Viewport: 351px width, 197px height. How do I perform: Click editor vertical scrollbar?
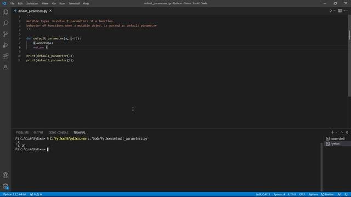tap(349, 56)
